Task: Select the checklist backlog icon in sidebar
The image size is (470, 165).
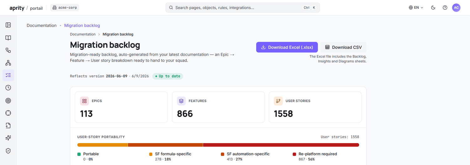Action: [x=8, y=75]
